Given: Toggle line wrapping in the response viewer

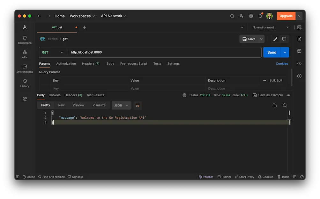Looking at the screenshot, I should tap(138, 105).
